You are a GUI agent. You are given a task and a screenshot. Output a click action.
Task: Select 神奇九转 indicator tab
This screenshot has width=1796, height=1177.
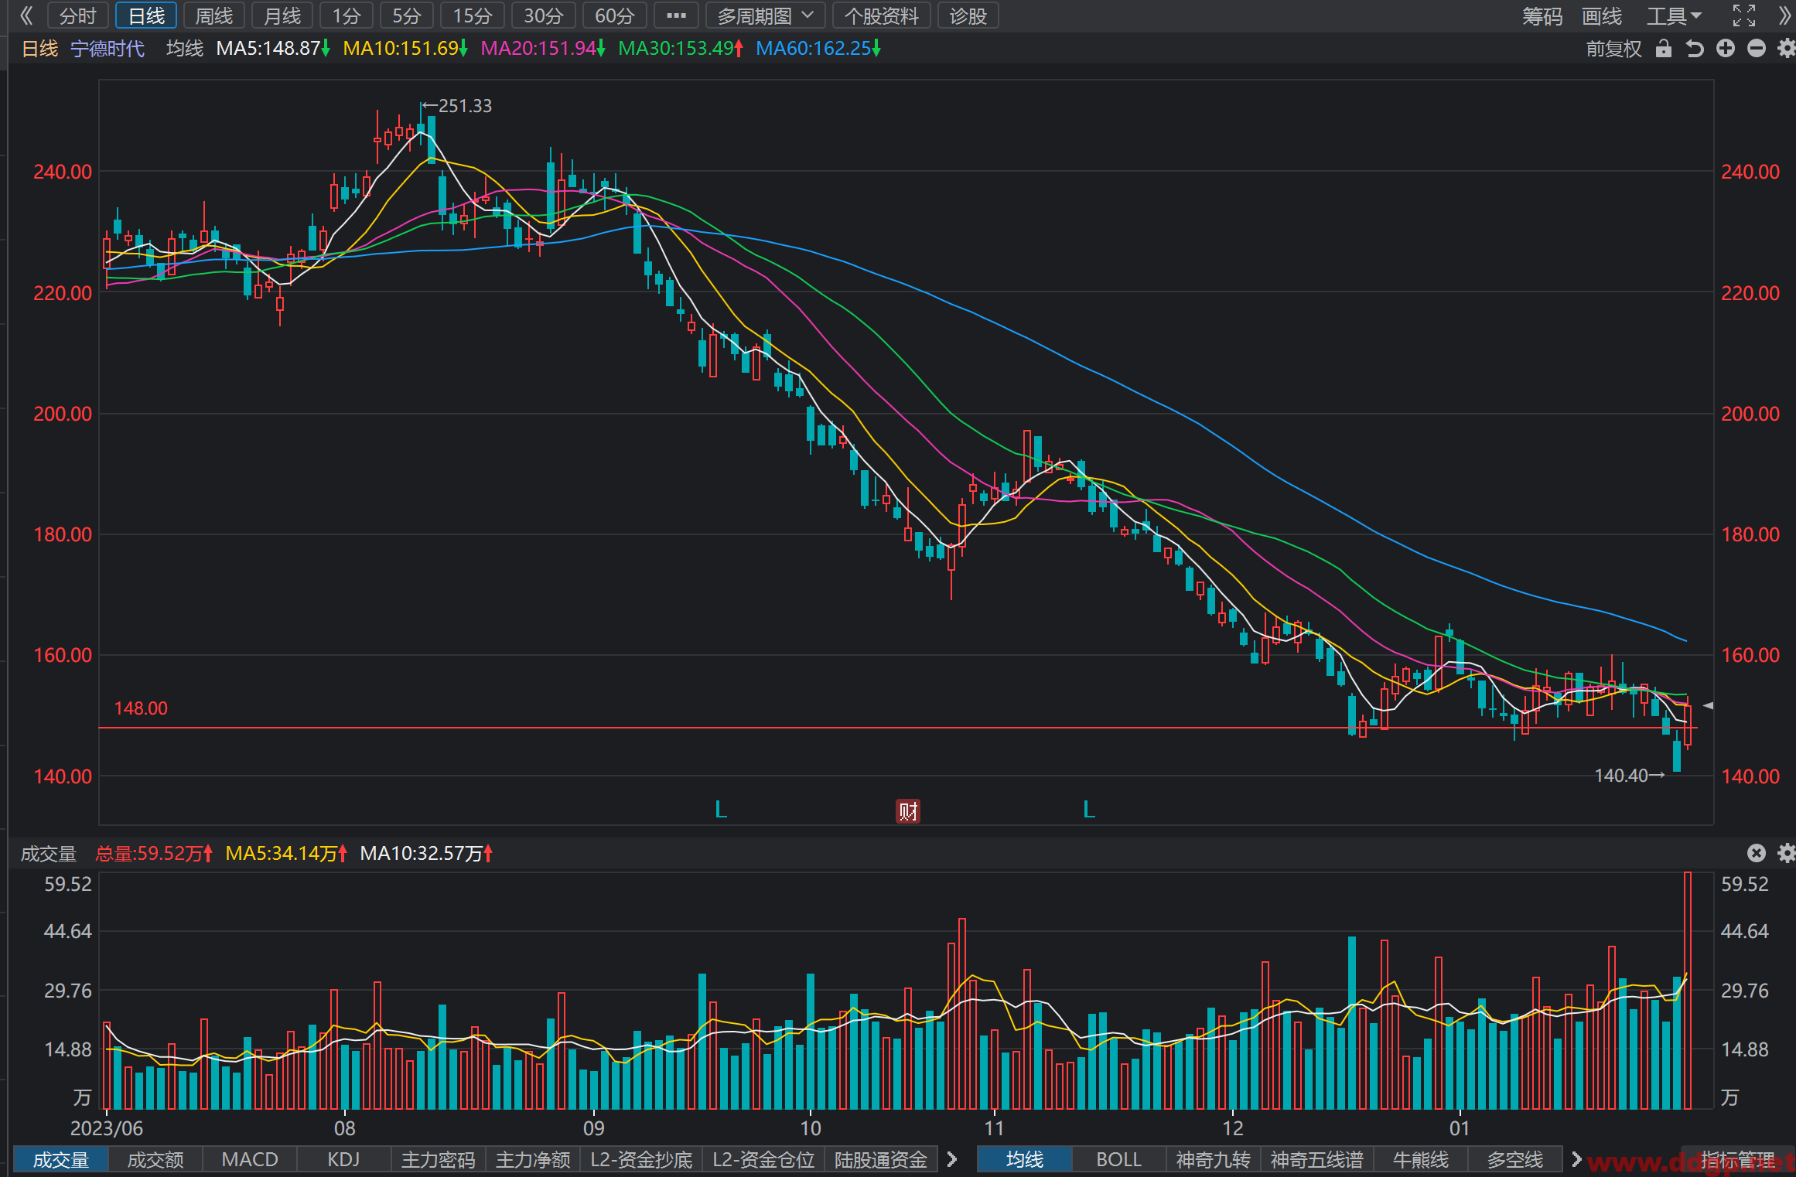point(1213,1159)
